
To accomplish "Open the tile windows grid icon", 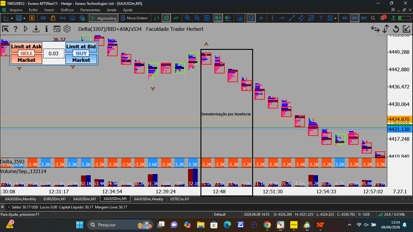I will pyautogui.click(x=207, y=18).
